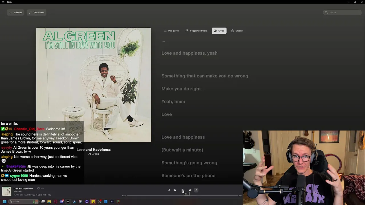Open the Al Green artist link in the player bar

pyautogui.click(x=18, y=192)
